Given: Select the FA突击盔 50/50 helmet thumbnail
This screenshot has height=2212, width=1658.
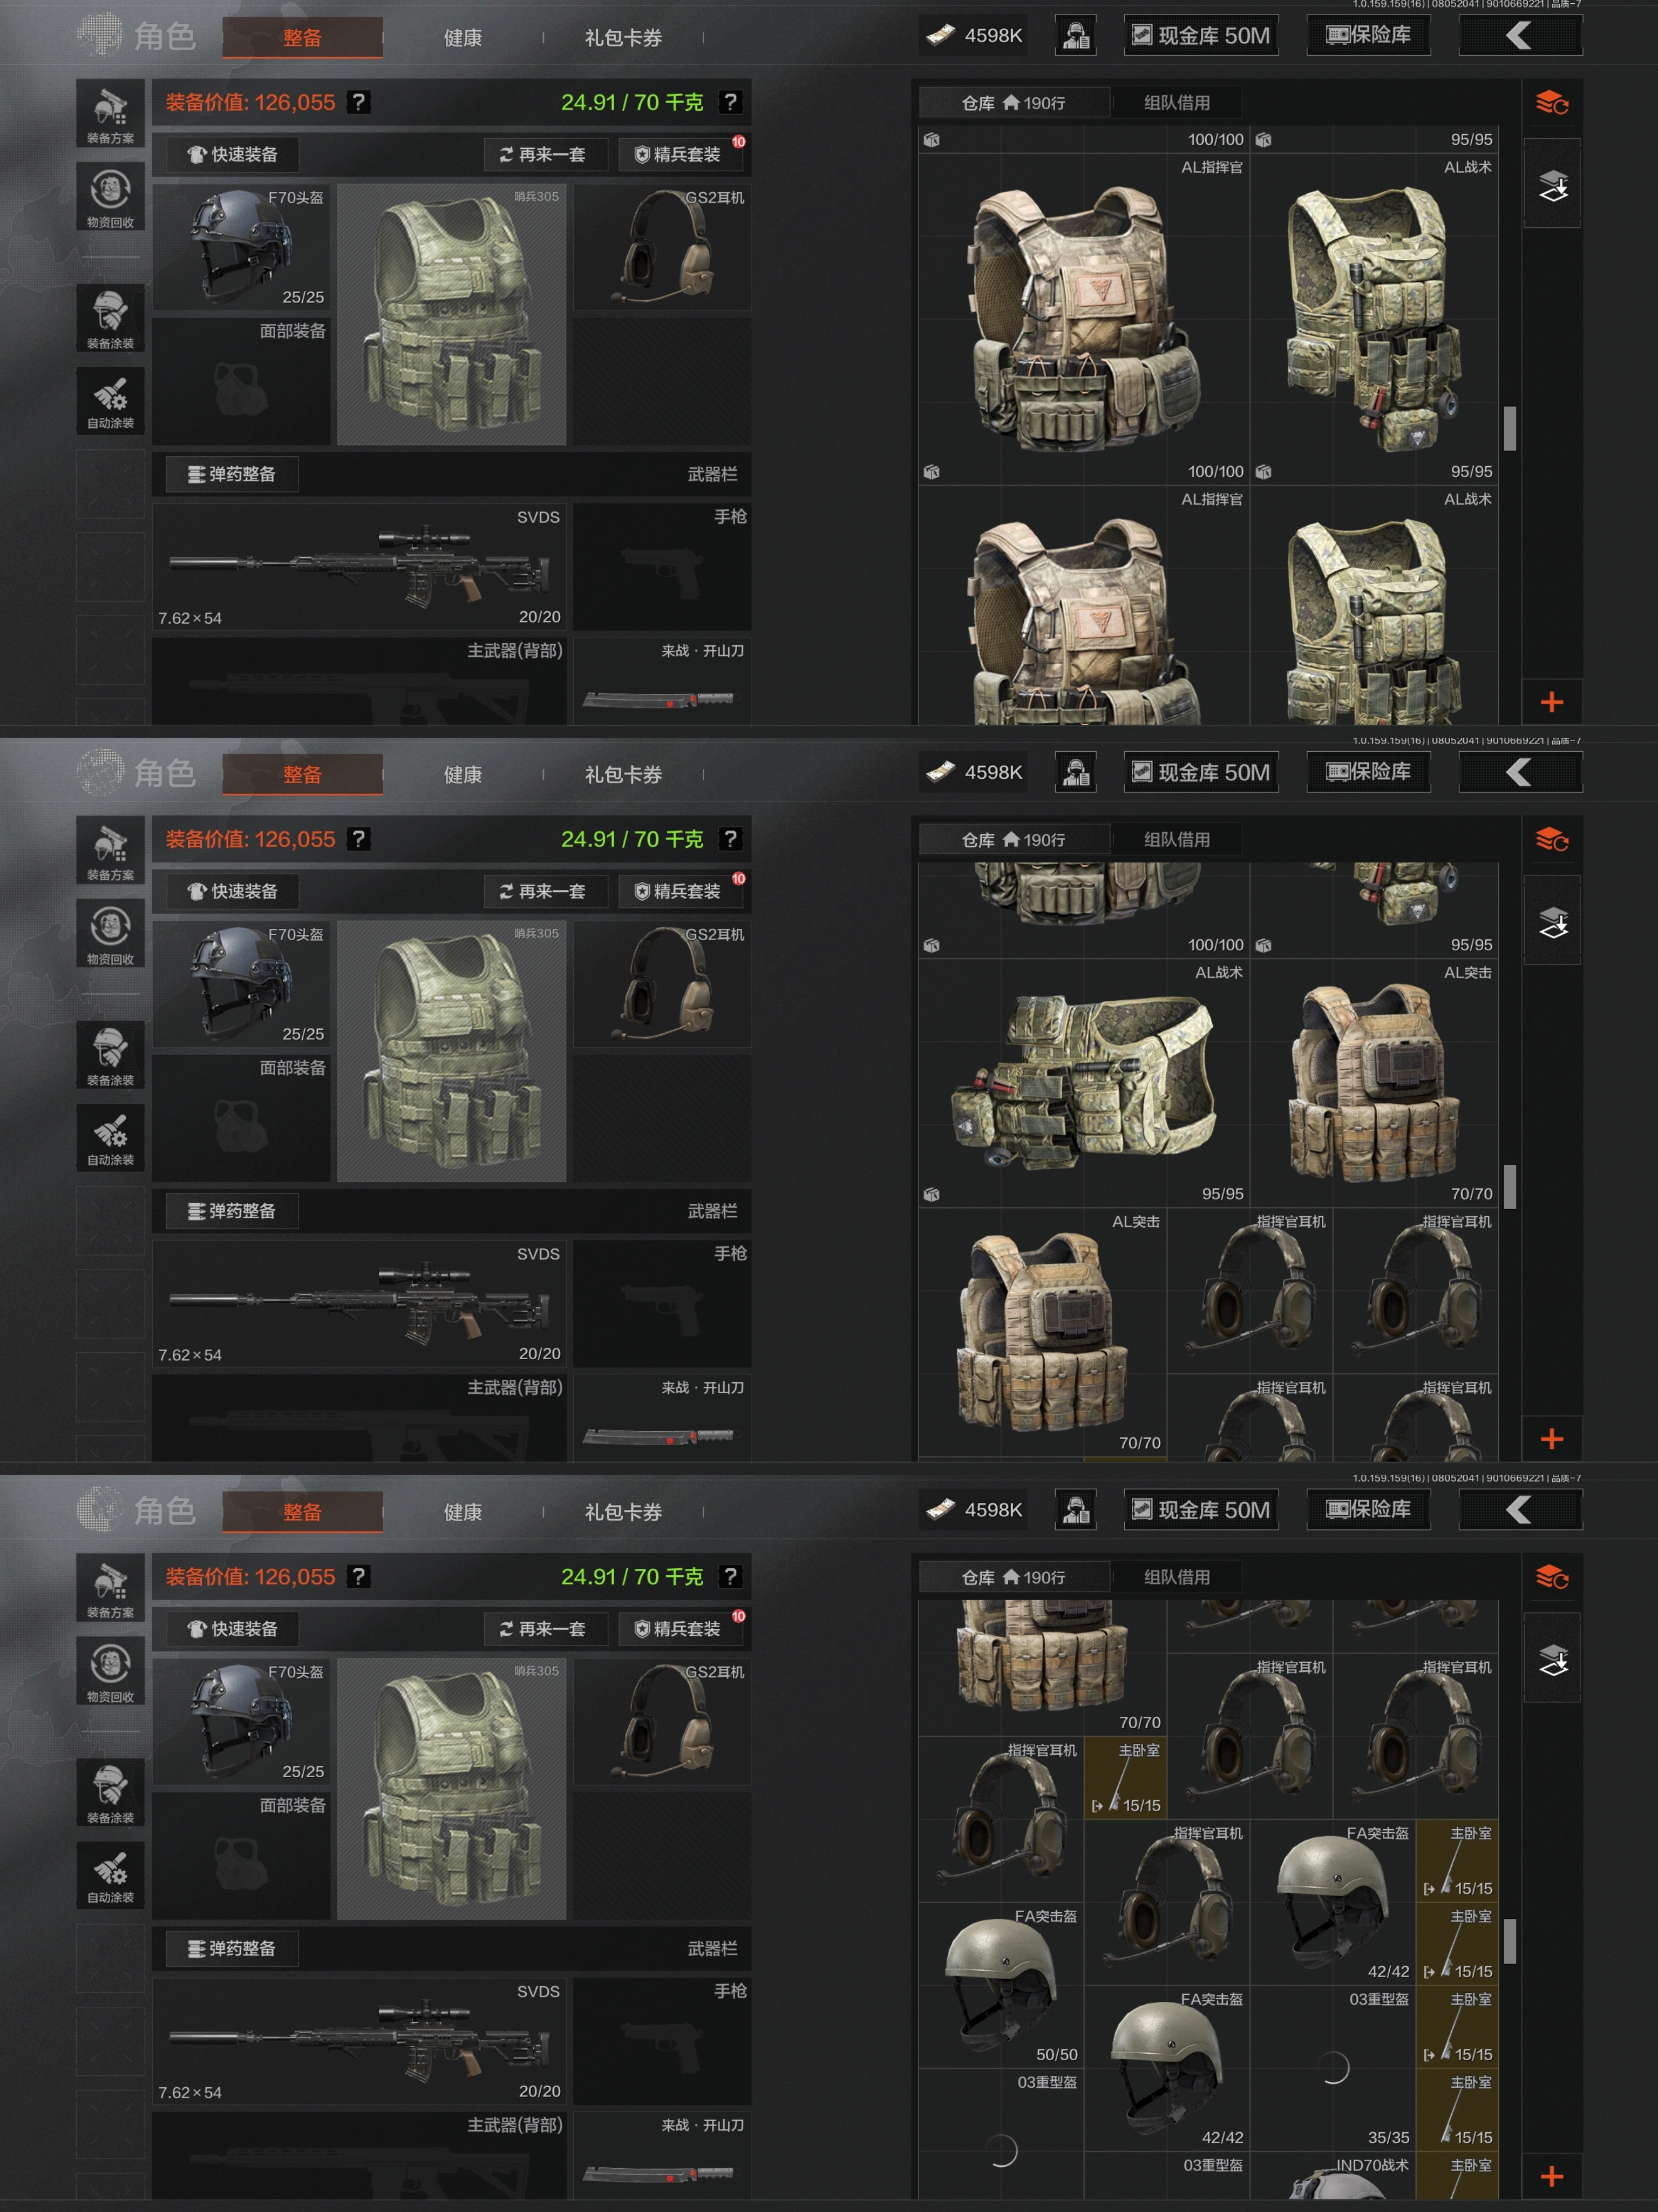Looking at the screenshot, I should 1001,1985.
